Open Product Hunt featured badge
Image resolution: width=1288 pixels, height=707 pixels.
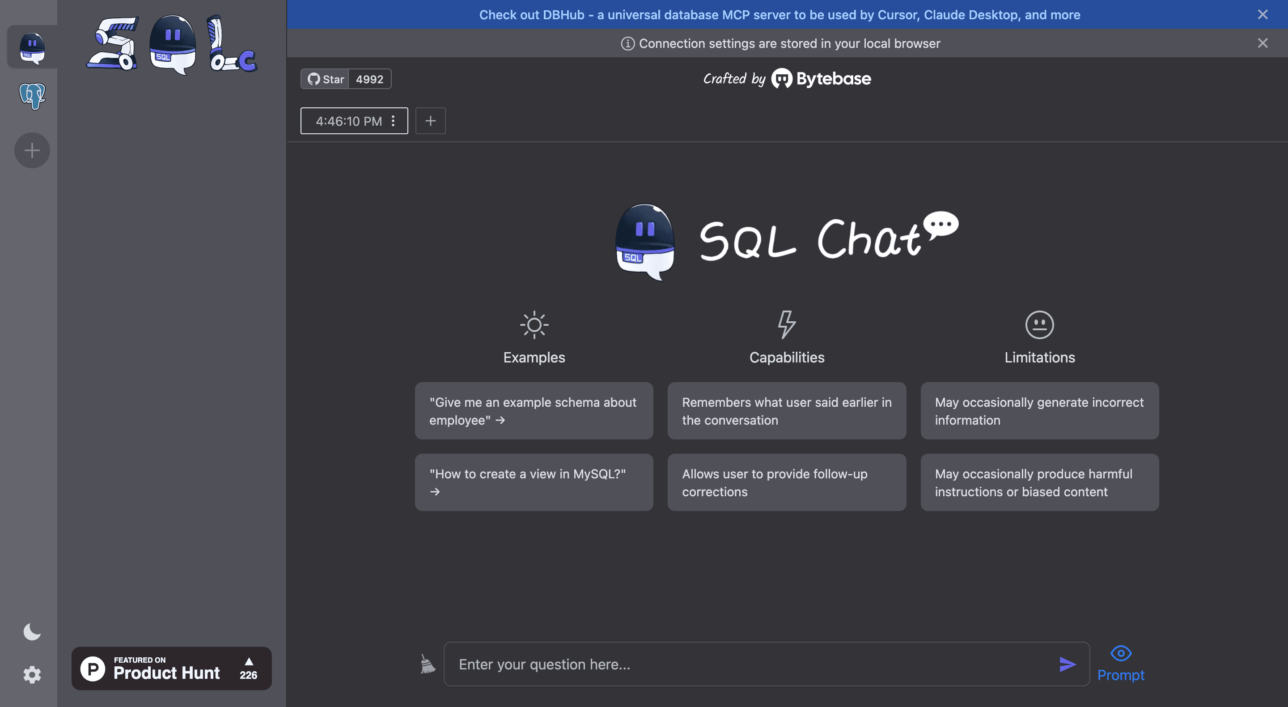171,668
